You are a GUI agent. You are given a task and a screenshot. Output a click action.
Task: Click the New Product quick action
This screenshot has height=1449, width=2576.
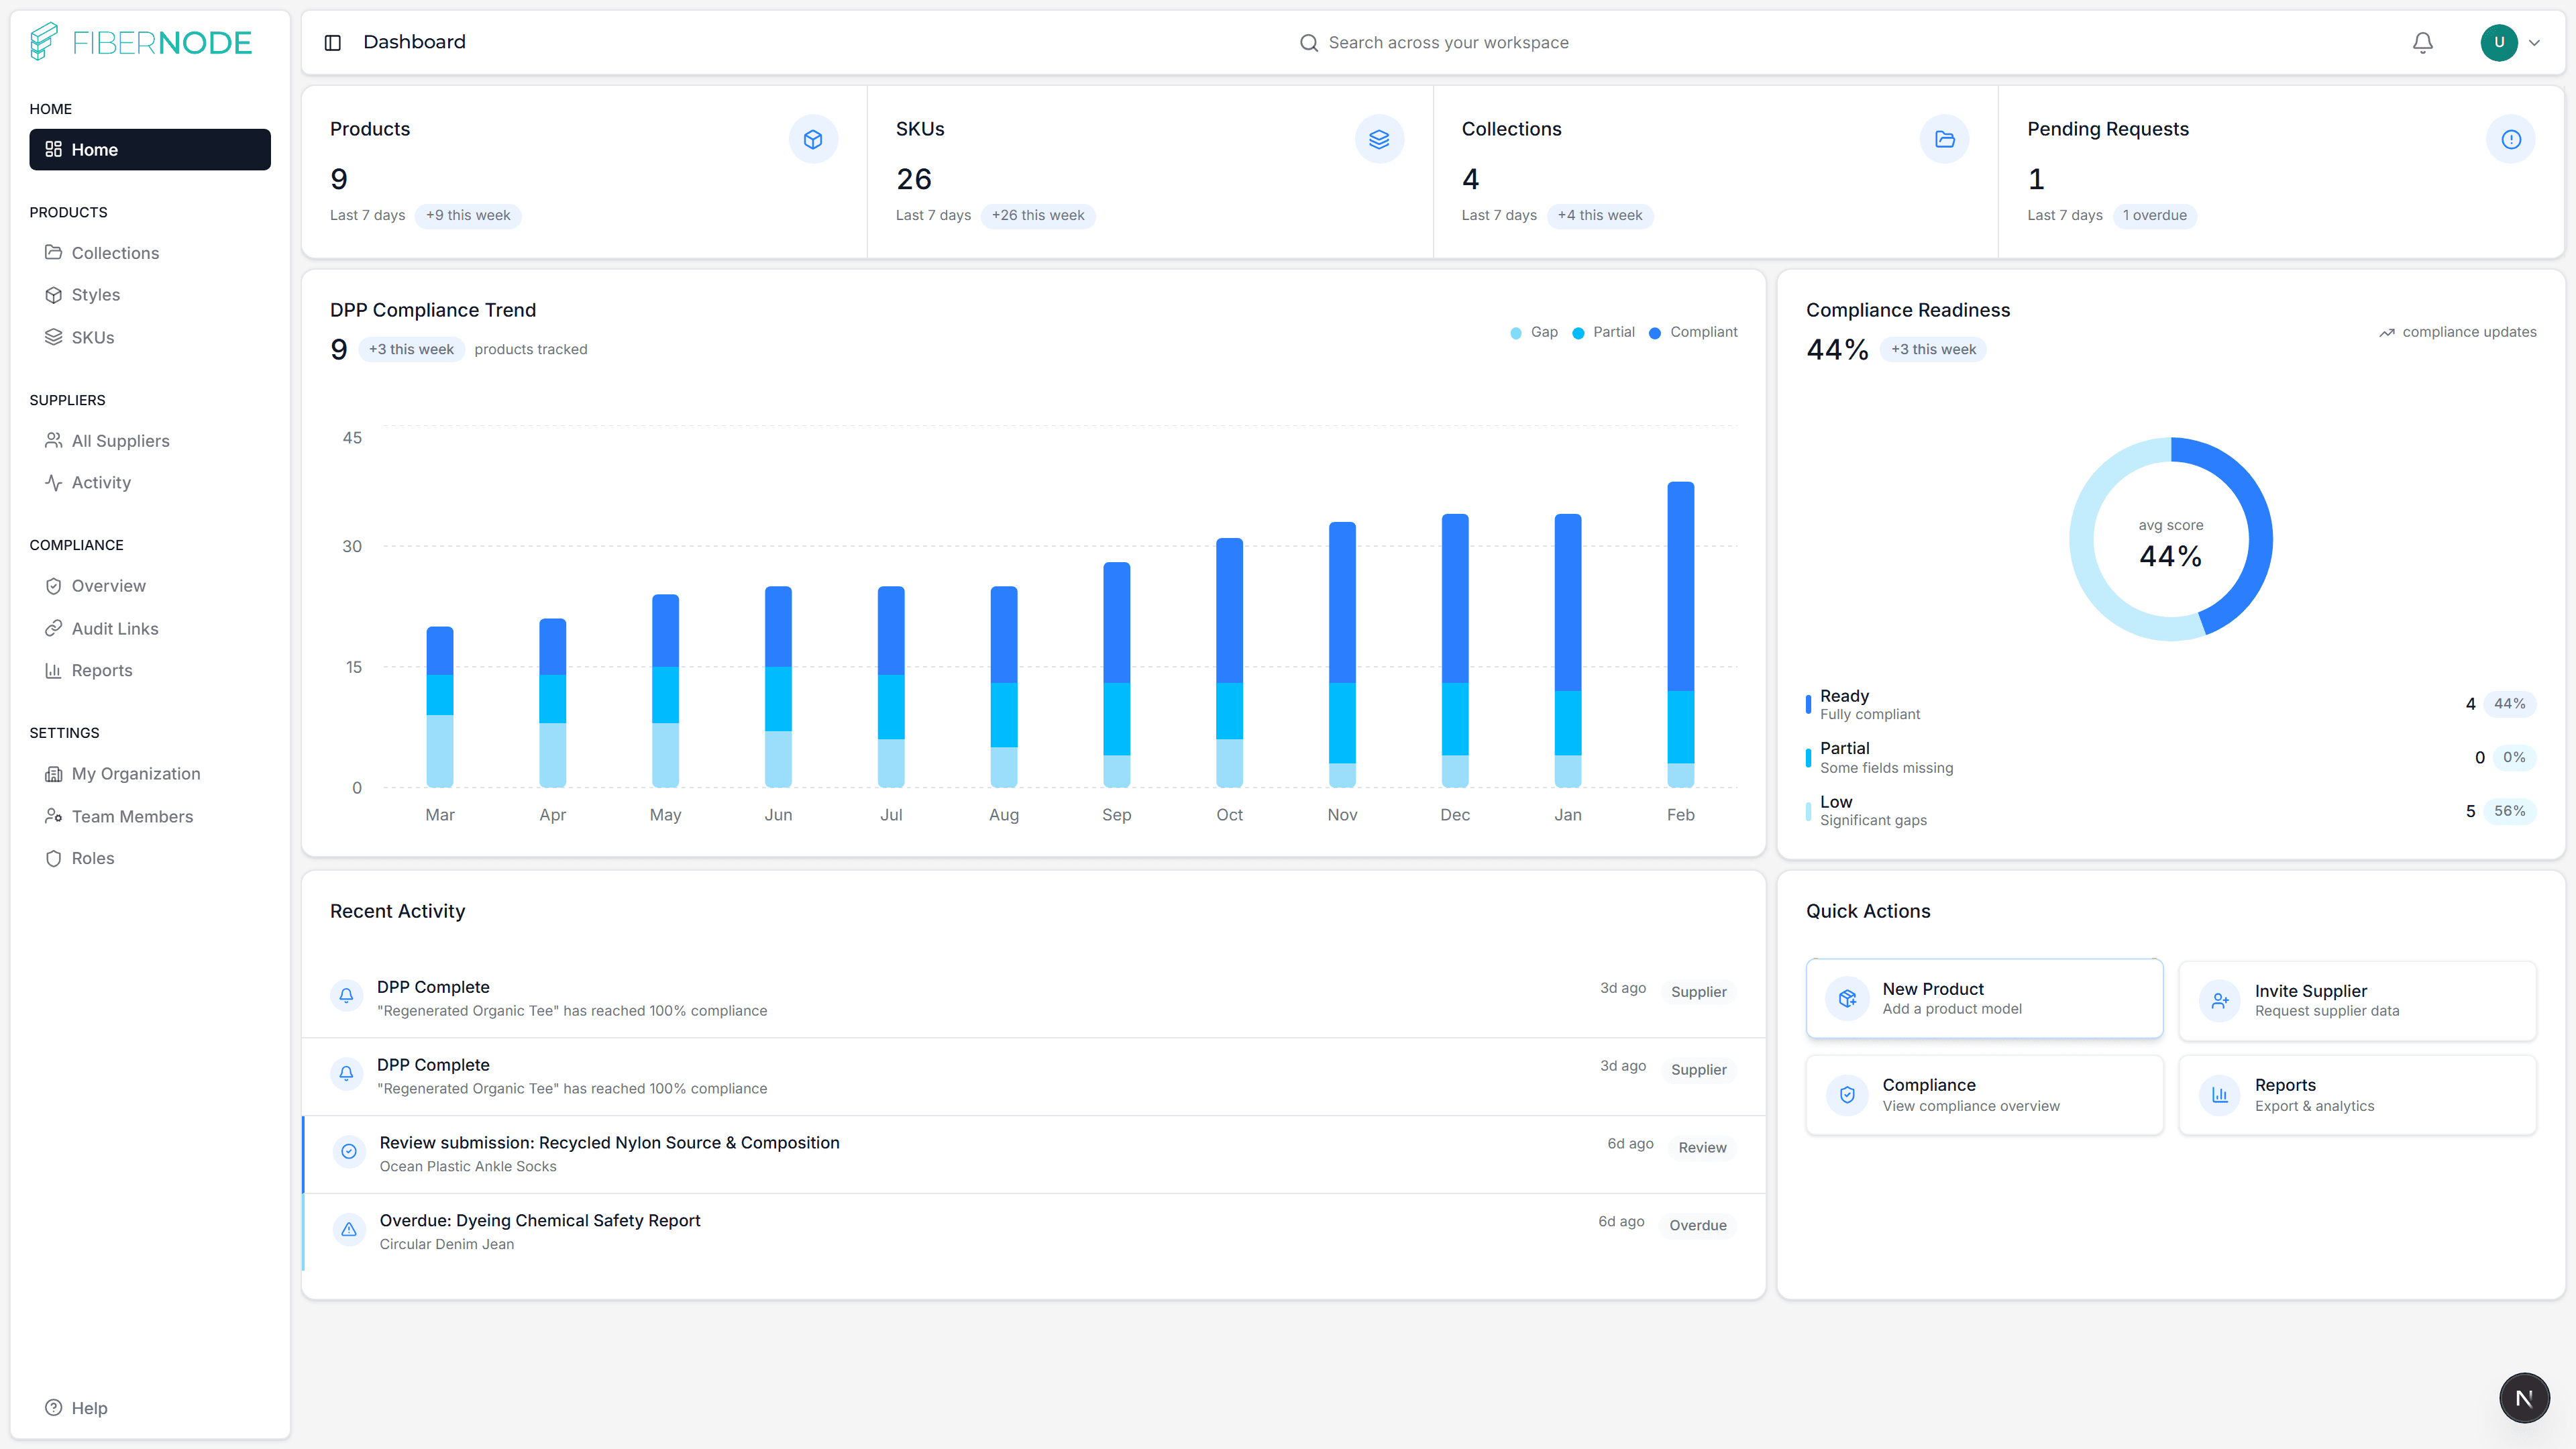point(1985,998)
